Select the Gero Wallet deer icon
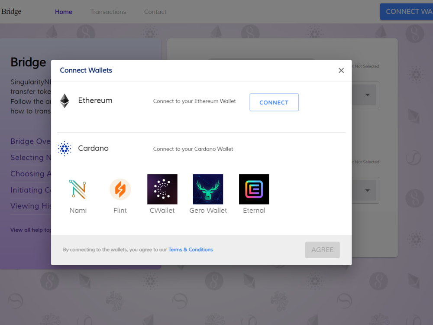 coord(208,189)
